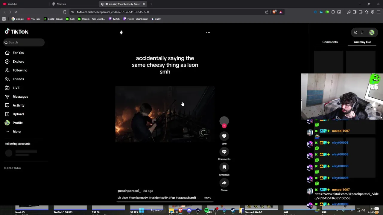The height and width of the screenshot is (215, 383).
Task: Open Brave Shields lion icon
Action: 274,12
